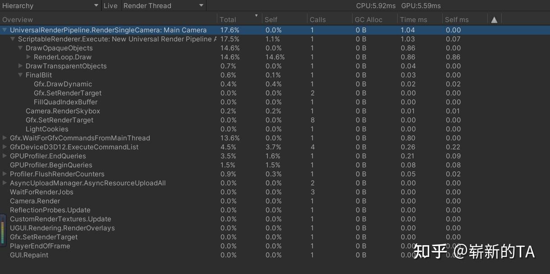The height and width of the screenshot is (274, 550).
Task: Select PlayerEndOfFrame row
Action: [x=275, y=246]
